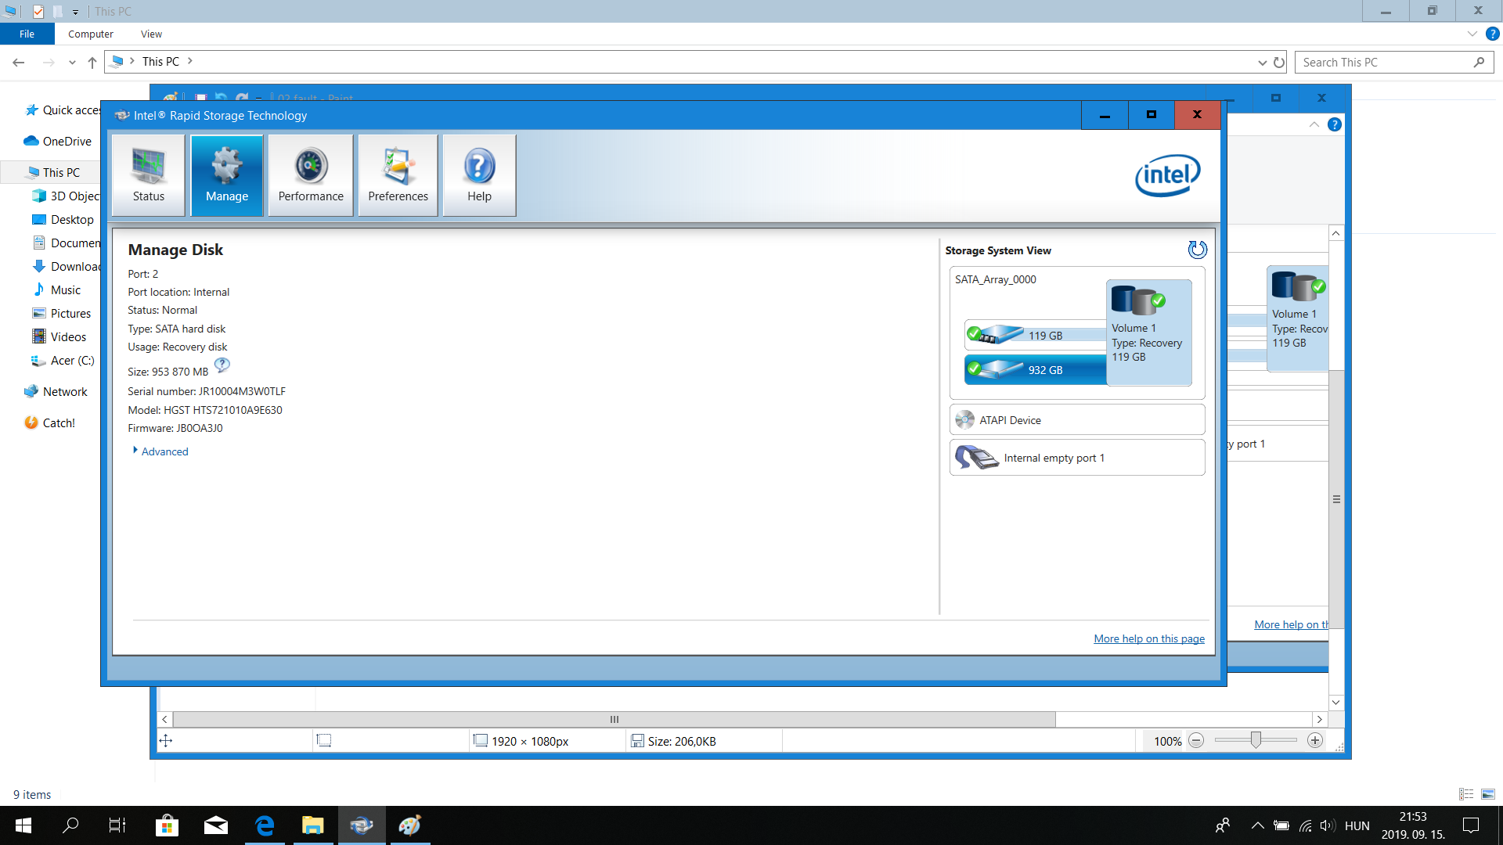This screenshot has height=845, width=1503.
Task: Switch Explorer to details view icon
Action: [1466, 794]
